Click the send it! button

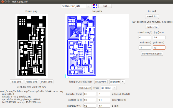coord(152,16)
